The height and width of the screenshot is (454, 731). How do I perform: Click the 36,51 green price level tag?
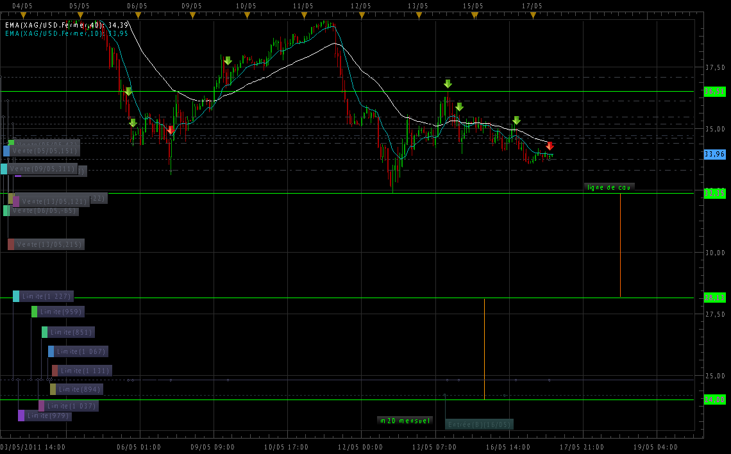point(714,92)
